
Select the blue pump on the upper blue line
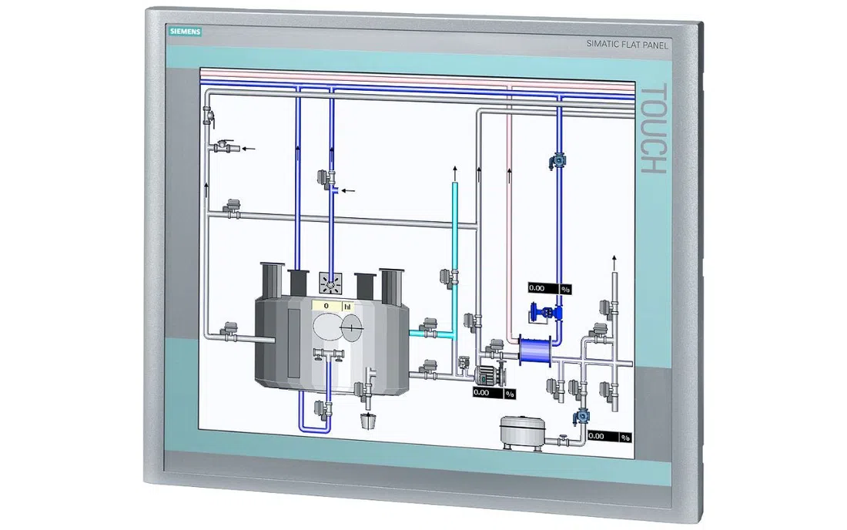[x=558, y=160]
